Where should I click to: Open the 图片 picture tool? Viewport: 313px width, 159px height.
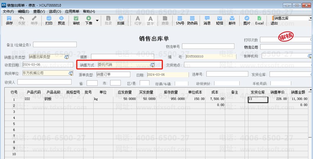(x=247, y=21)
